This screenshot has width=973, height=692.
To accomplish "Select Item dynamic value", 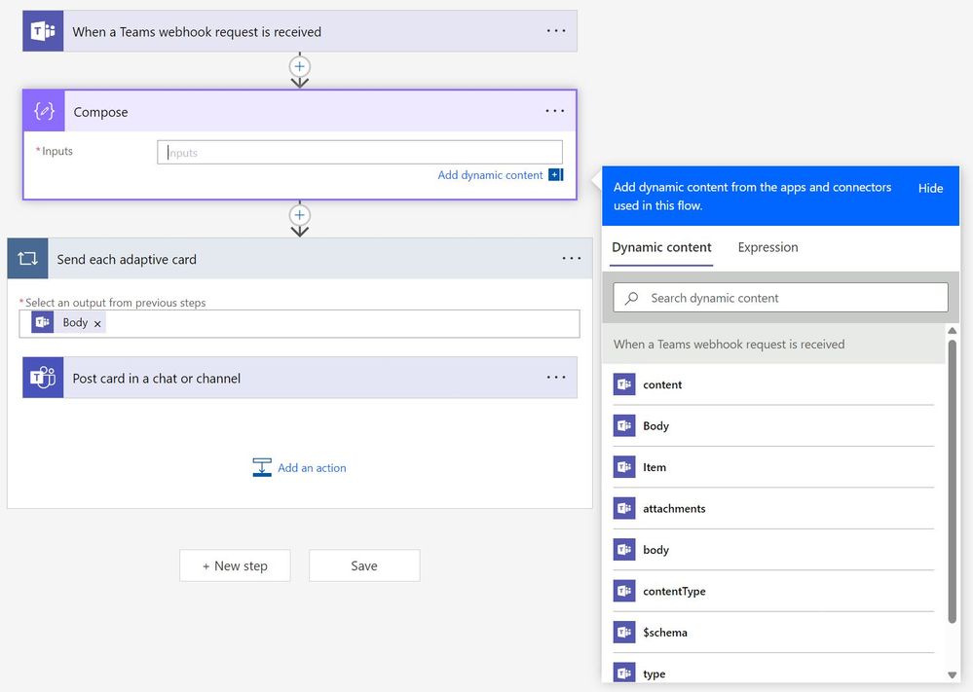I will click(773, 467).
